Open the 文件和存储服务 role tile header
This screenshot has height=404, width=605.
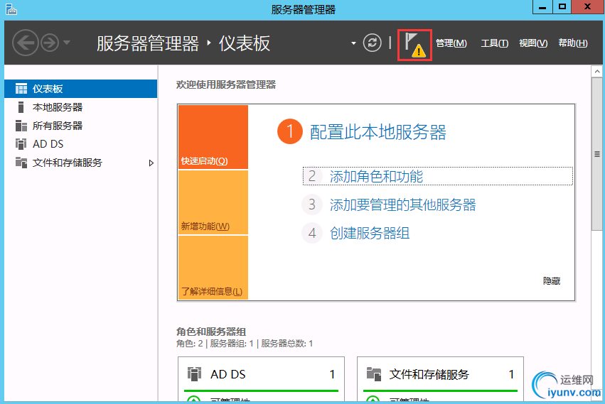pyautogui.click(x=440, y=374)
